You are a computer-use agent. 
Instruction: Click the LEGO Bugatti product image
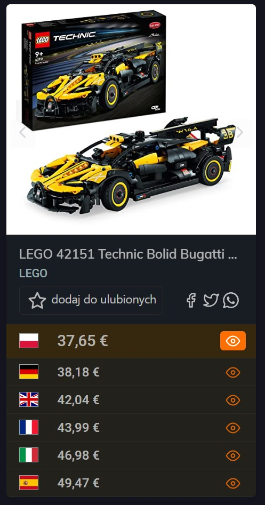pos(131,119)
